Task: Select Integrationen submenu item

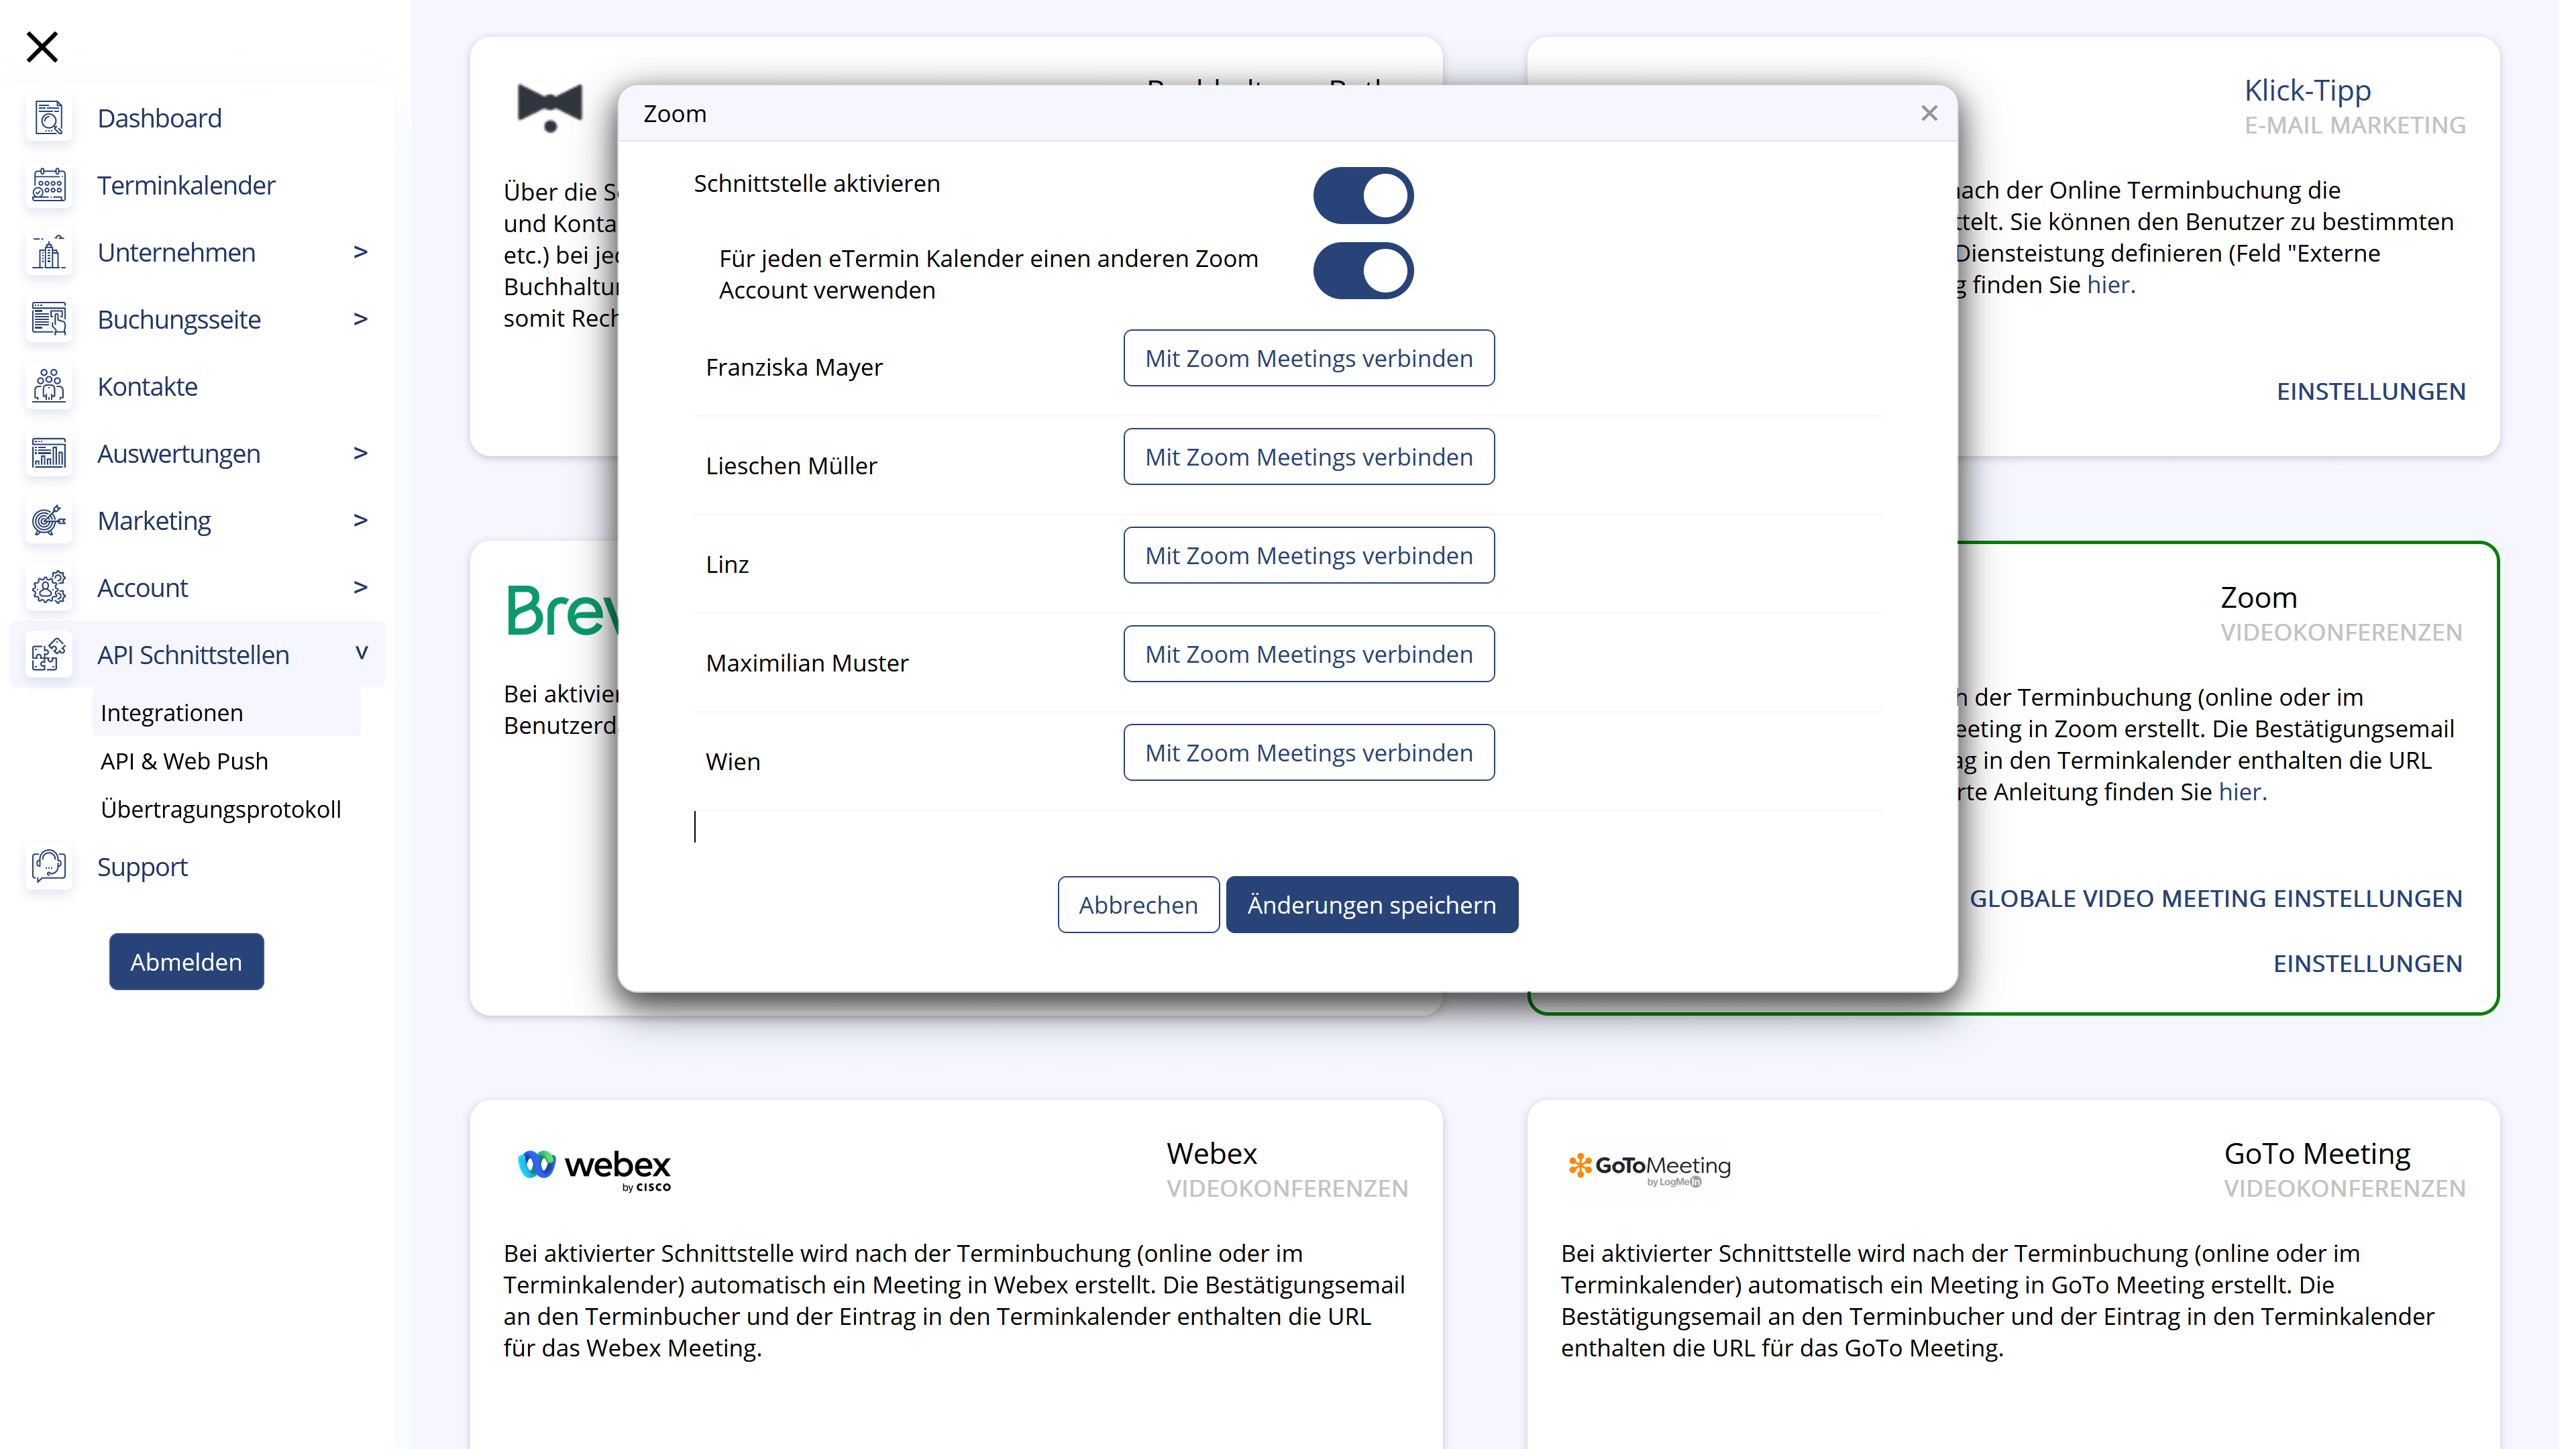Action: [x=226, y=713]
